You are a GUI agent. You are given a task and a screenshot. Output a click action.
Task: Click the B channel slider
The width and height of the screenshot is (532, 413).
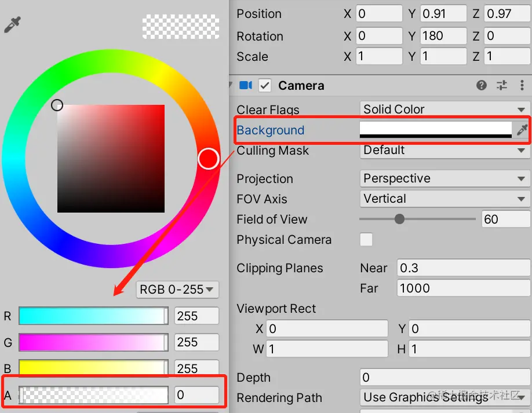pyautogui.click(x=93, y=368)
